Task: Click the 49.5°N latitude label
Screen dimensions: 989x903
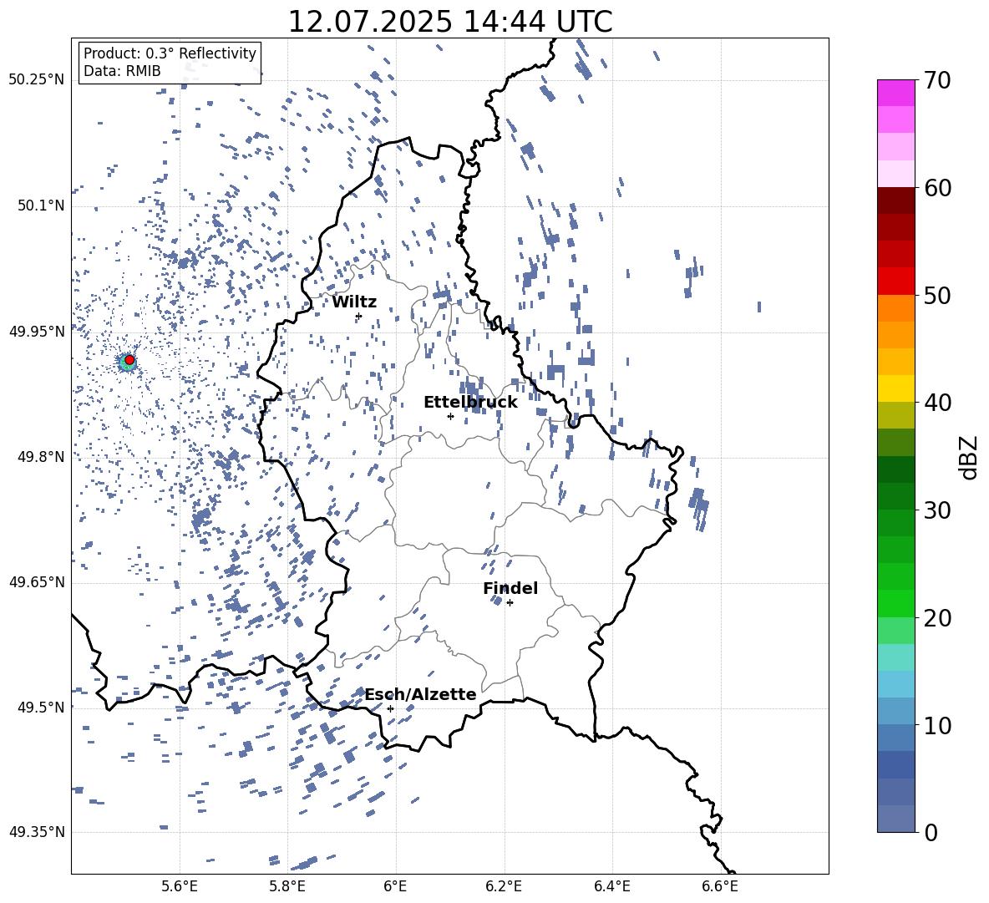Action: (40, 707)
